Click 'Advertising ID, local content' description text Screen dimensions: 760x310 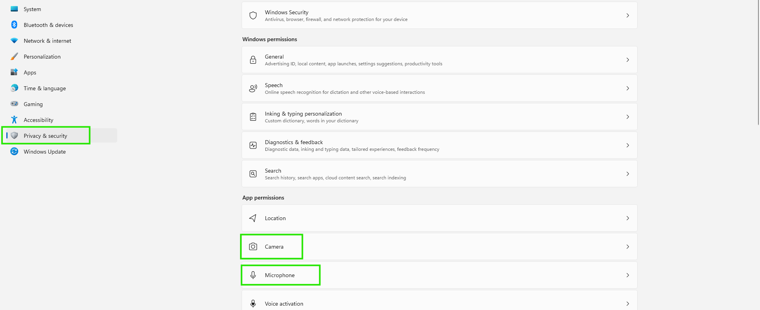[x=354, y=64]
